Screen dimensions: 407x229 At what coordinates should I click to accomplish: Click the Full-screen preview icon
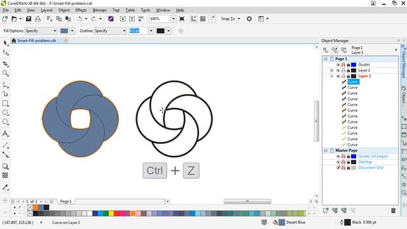pyautogui.click(x=182, y=18)
